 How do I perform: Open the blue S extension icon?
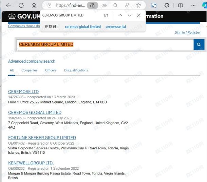pyautogui.click(x=154, y=5)
